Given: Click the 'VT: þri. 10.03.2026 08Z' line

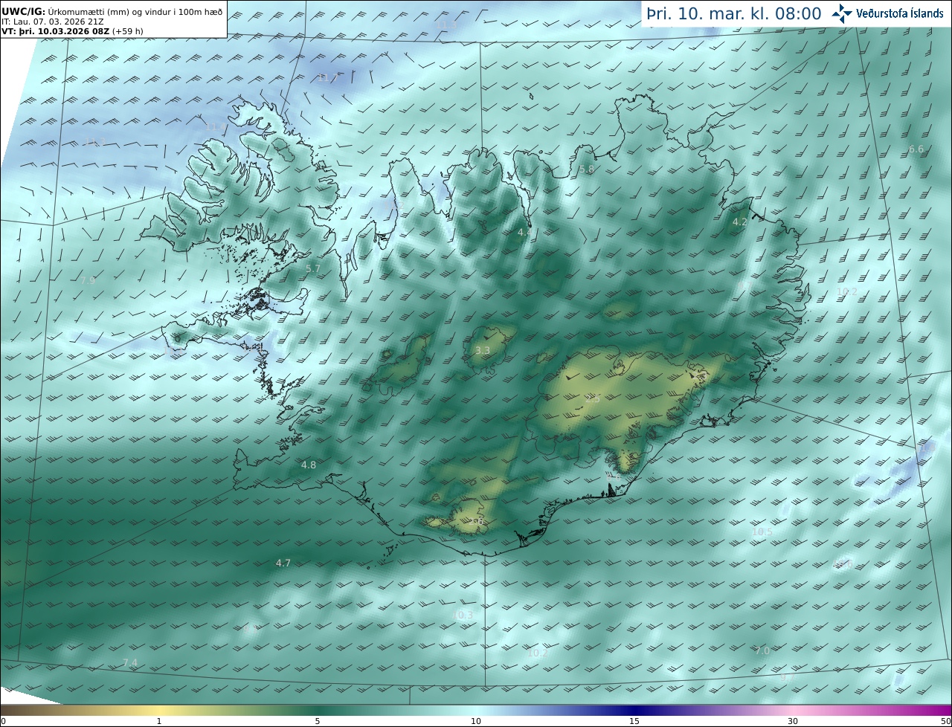Looking at the screenshot, I should click(72, 31).
